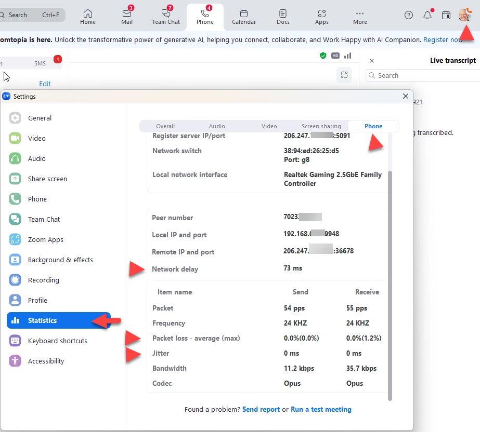Select the Phone statistics tab
This screenshot has height=432, width=480.
373,126
